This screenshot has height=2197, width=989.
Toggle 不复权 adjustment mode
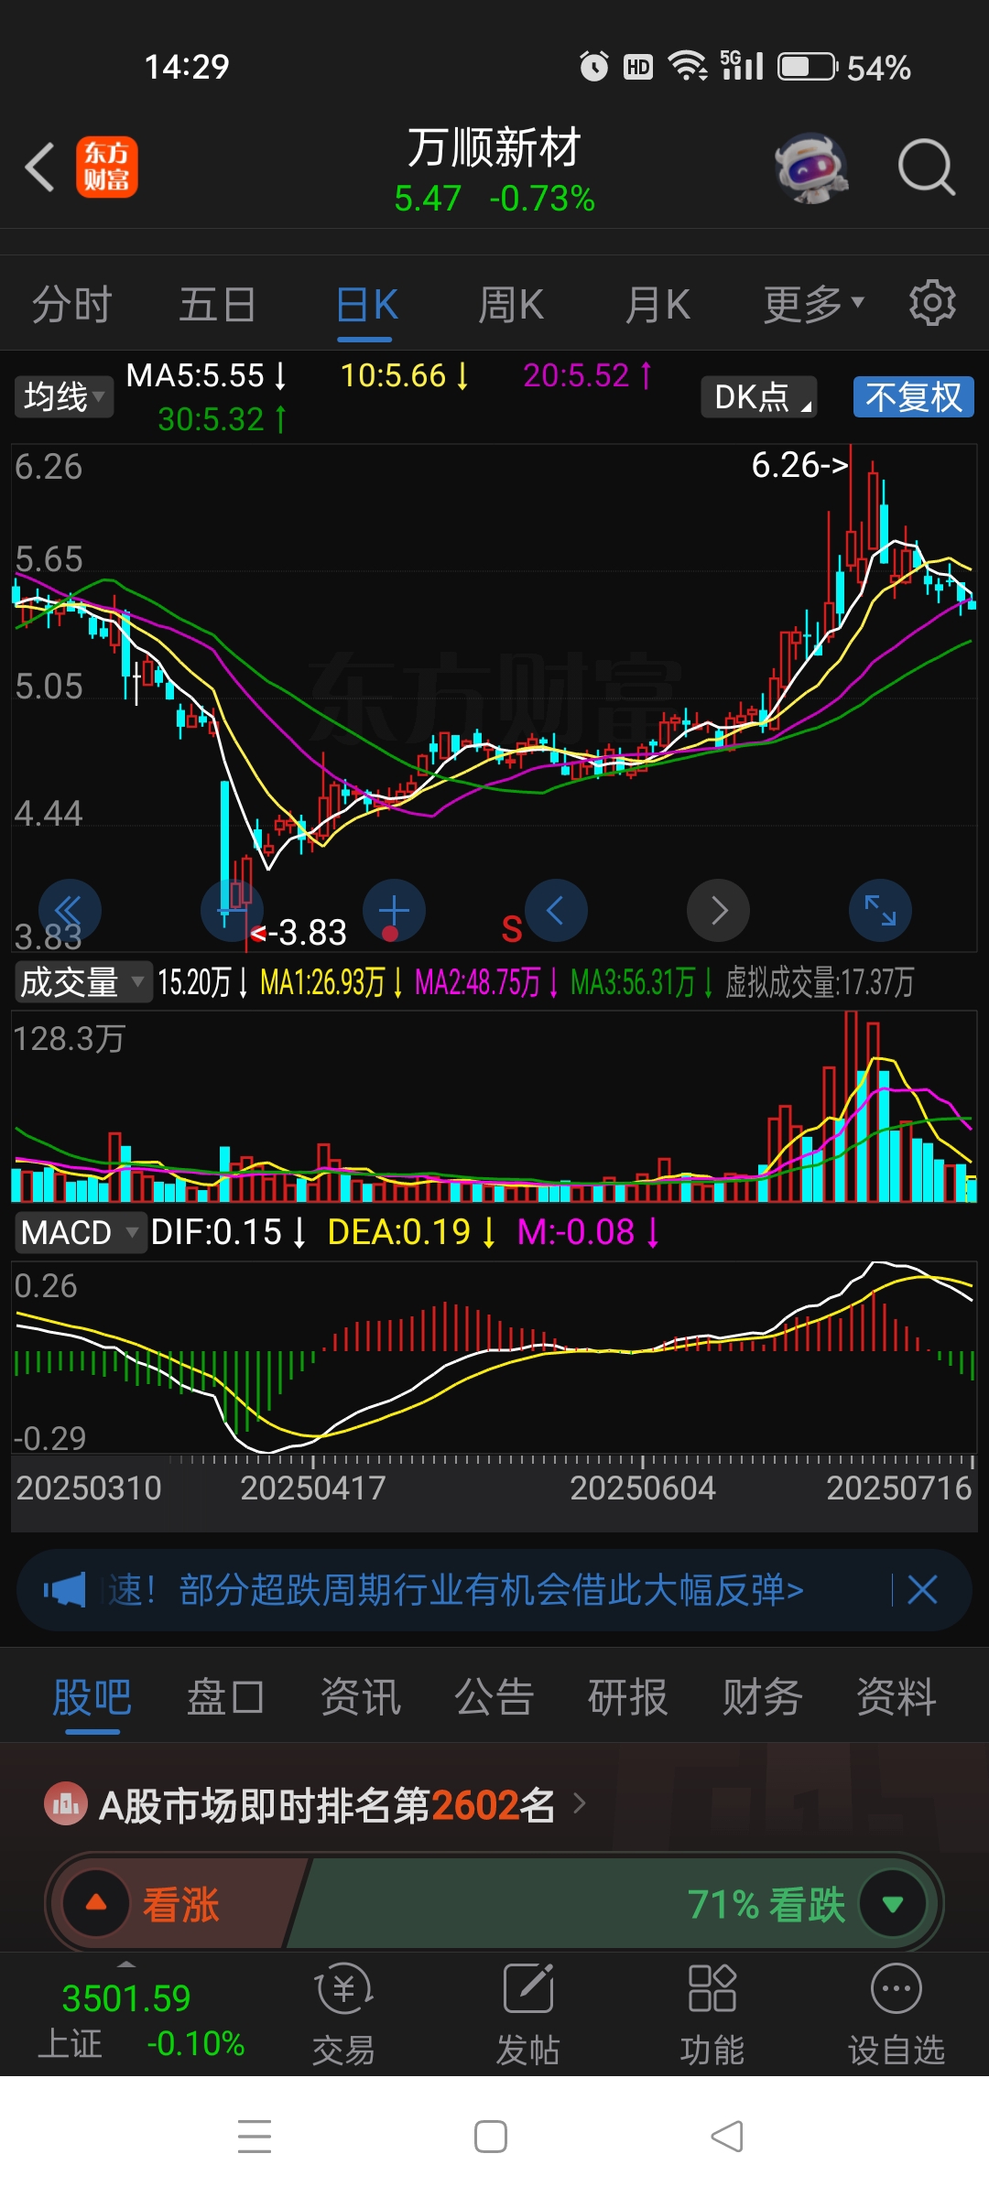(914, 397)
